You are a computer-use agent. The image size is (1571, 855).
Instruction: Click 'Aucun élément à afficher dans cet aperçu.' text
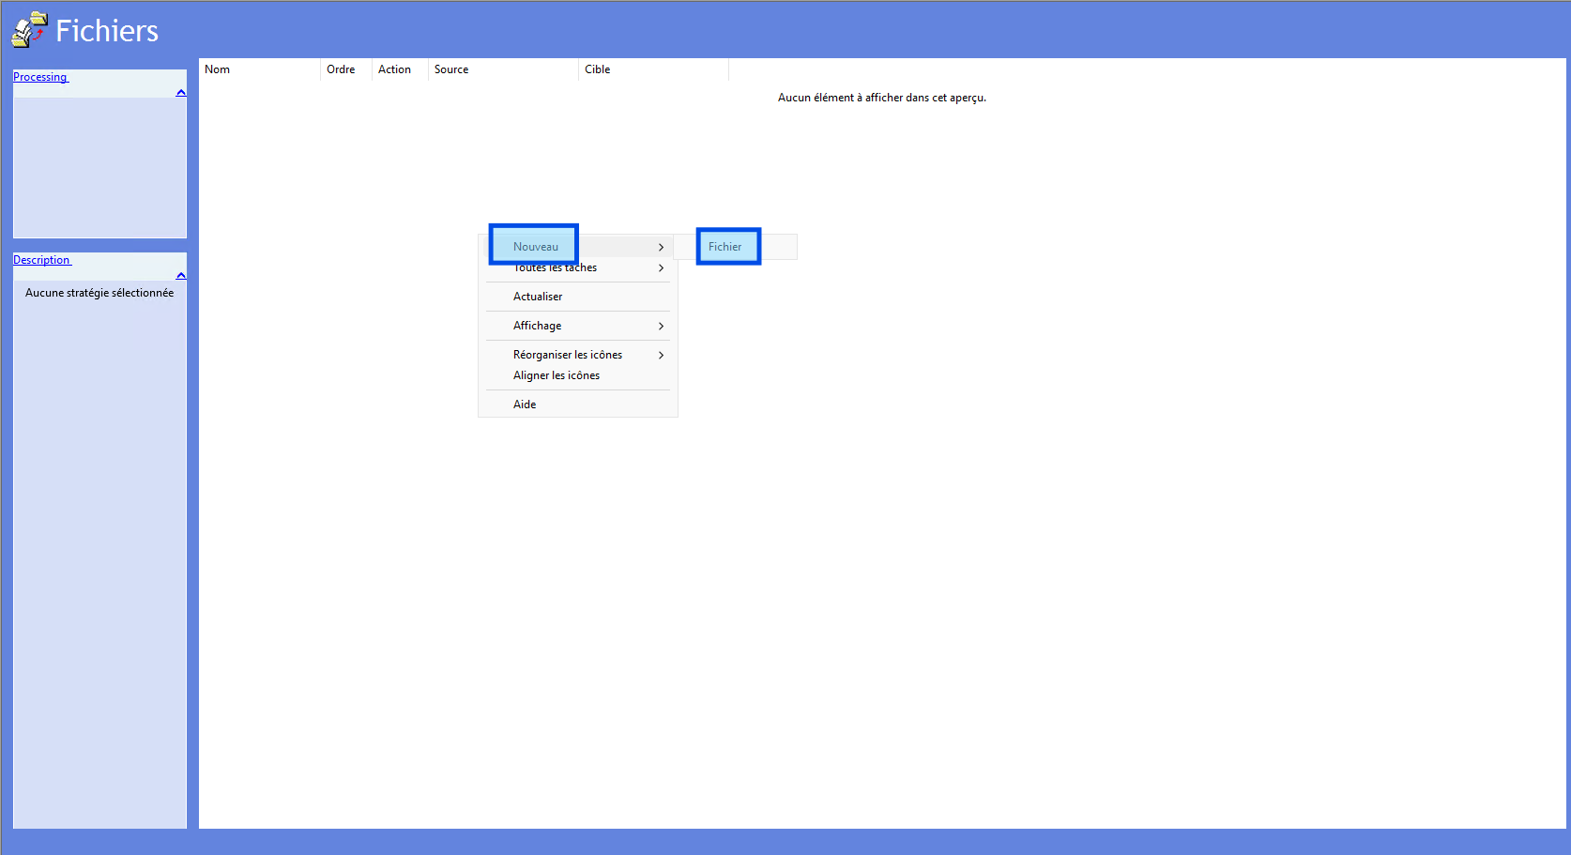point(882,98)
